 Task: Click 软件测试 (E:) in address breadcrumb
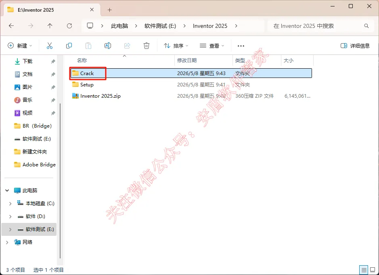pyautogui.click(x=160, y=26)
